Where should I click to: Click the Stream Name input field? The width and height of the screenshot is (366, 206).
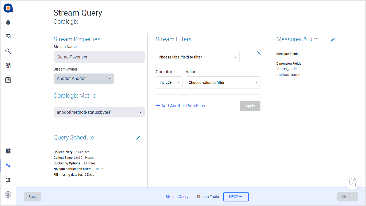99,57
